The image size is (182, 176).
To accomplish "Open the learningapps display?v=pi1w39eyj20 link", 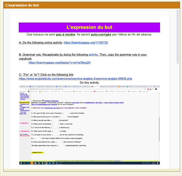I will 59,62.
